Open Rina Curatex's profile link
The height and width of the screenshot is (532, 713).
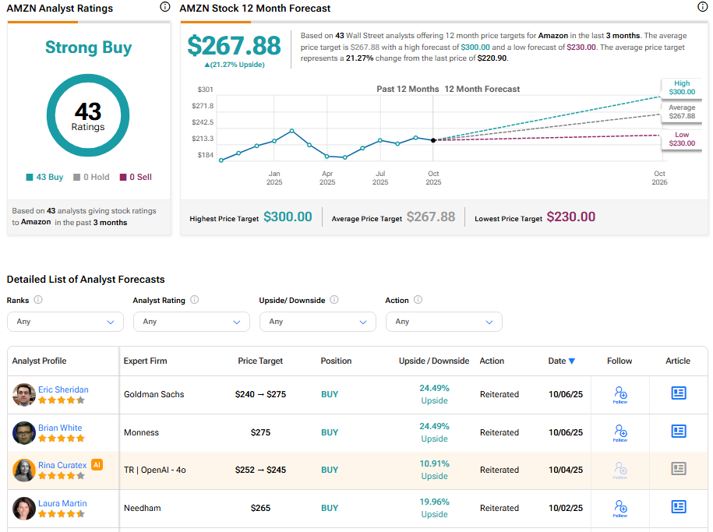pos(62,465)
